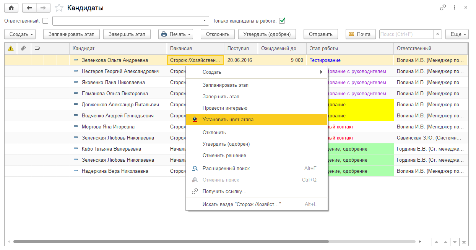Jump to the last row with bottom-right arrow
The height and width of the screenshot is (250, 476).
[464, 242]
